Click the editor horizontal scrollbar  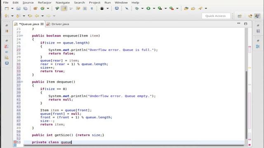tap(134, 145)
